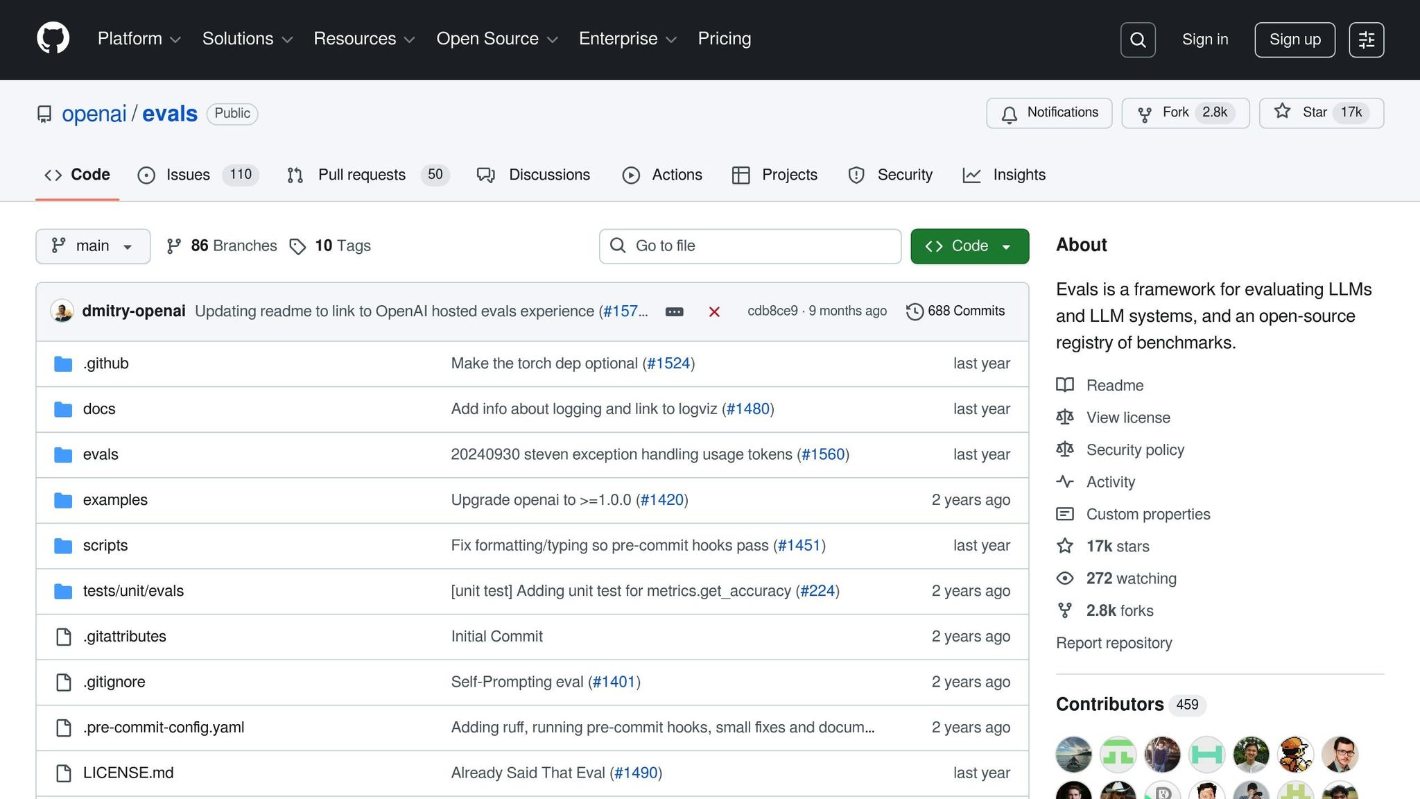This screenshot has height=799, width=1420.
Task: Expand commit message with the ellipsis icon
Action: [674, 311]
